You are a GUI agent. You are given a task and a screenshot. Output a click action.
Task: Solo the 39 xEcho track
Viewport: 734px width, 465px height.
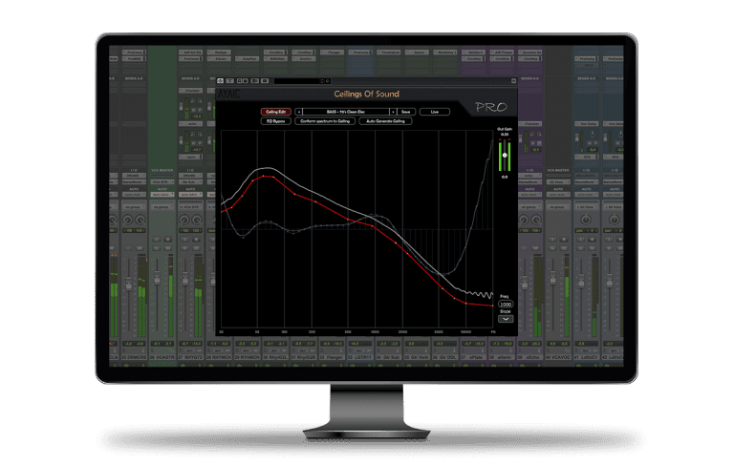click(525, 247)
